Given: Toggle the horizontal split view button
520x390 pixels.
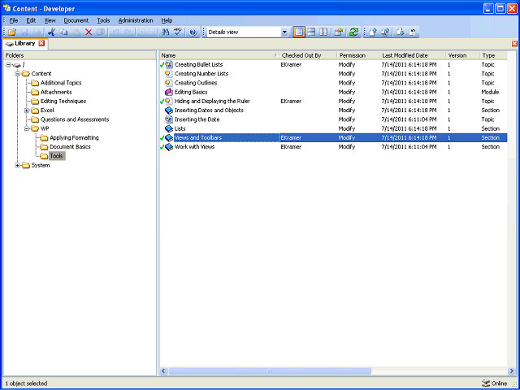Looking at the screenshot, I should pos(311,32).
